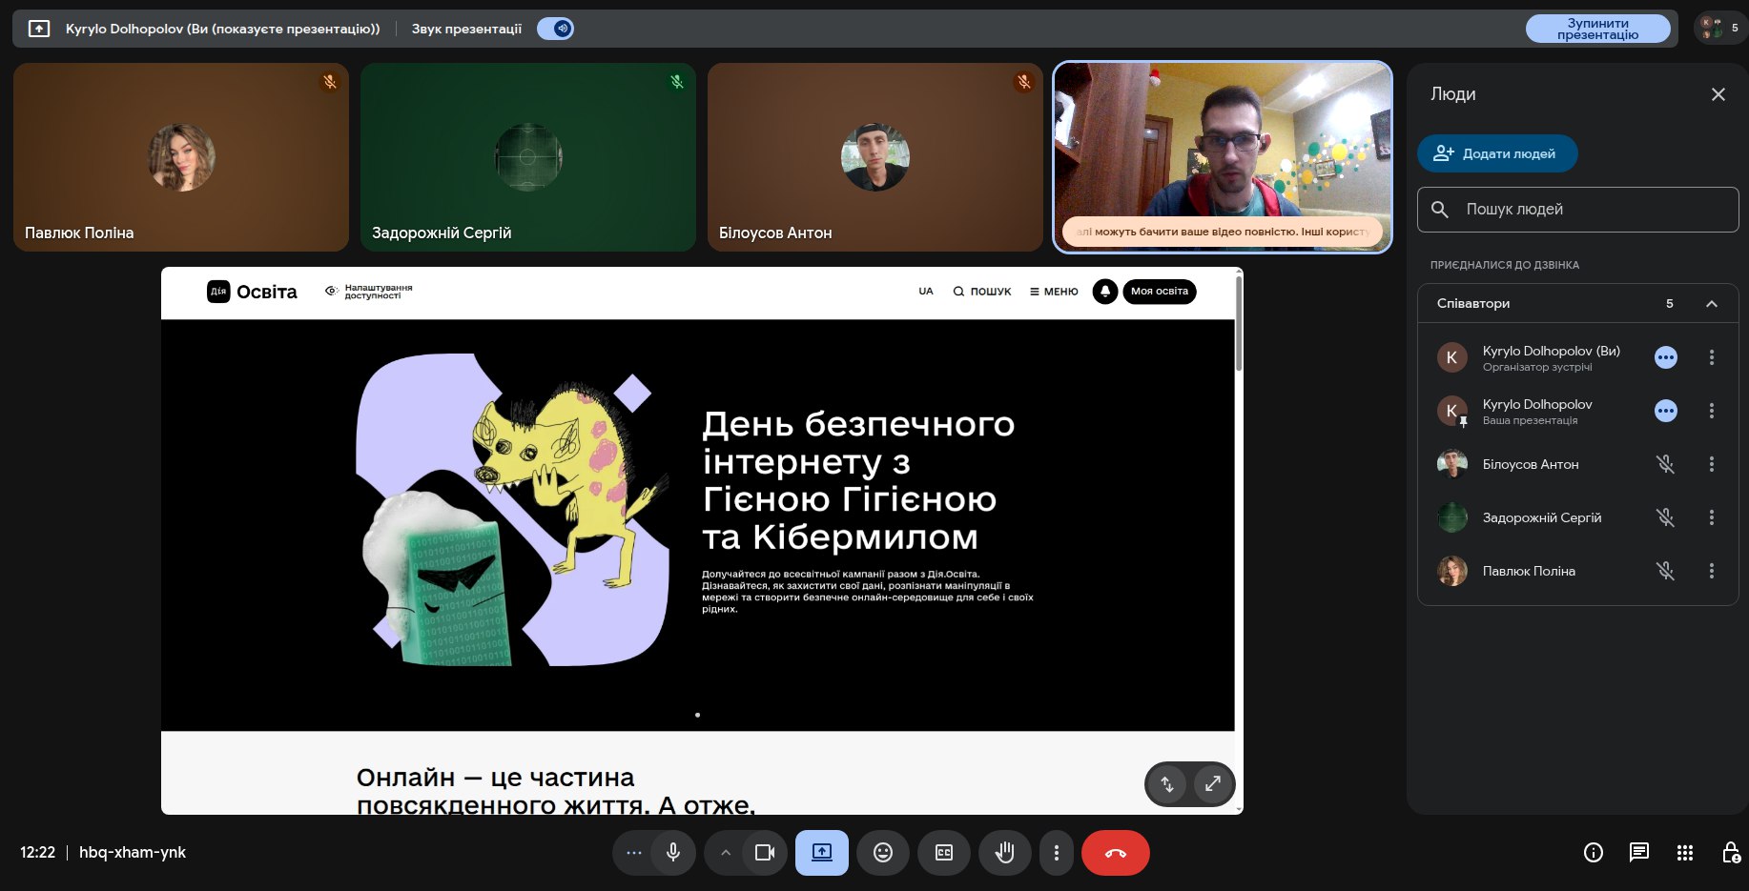This screenshot has height=891, width=1749.
Task: Open the activities grid icon
Action: (1685, 853)
